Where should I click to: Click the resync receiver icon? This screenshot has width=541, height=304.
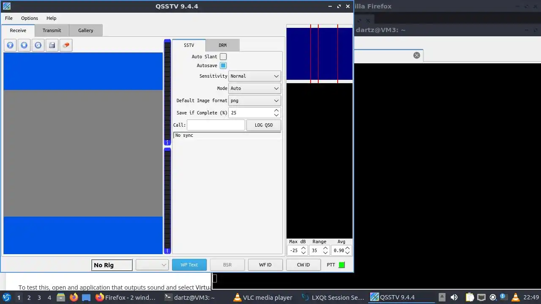[38, 45]
